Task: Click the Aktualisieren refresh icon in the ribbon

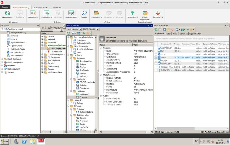Action: (x=7, y=13)
